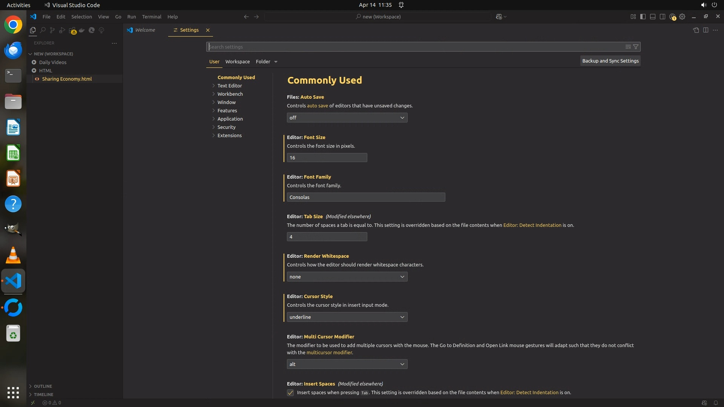Open the Search view in activity bar
724x407 pixels.
click(x=43, y=30)
